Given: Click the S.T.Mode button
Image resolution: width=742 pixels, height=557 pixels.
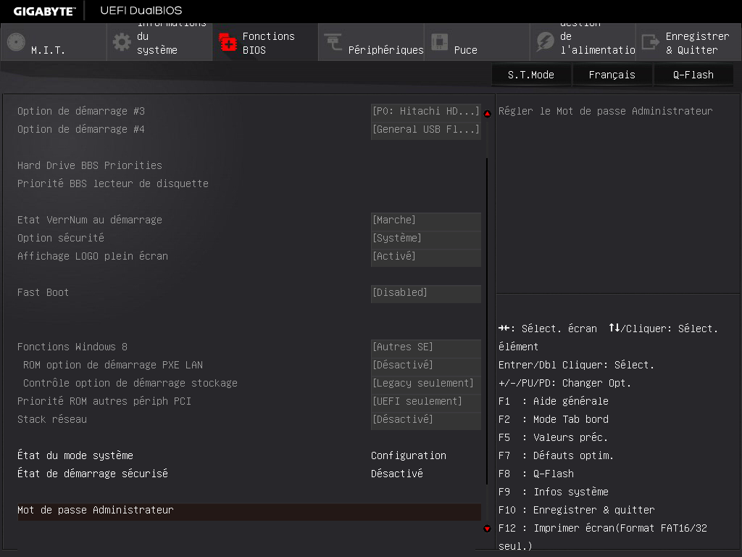Looking at the screenshot, I should click(531, 75).
